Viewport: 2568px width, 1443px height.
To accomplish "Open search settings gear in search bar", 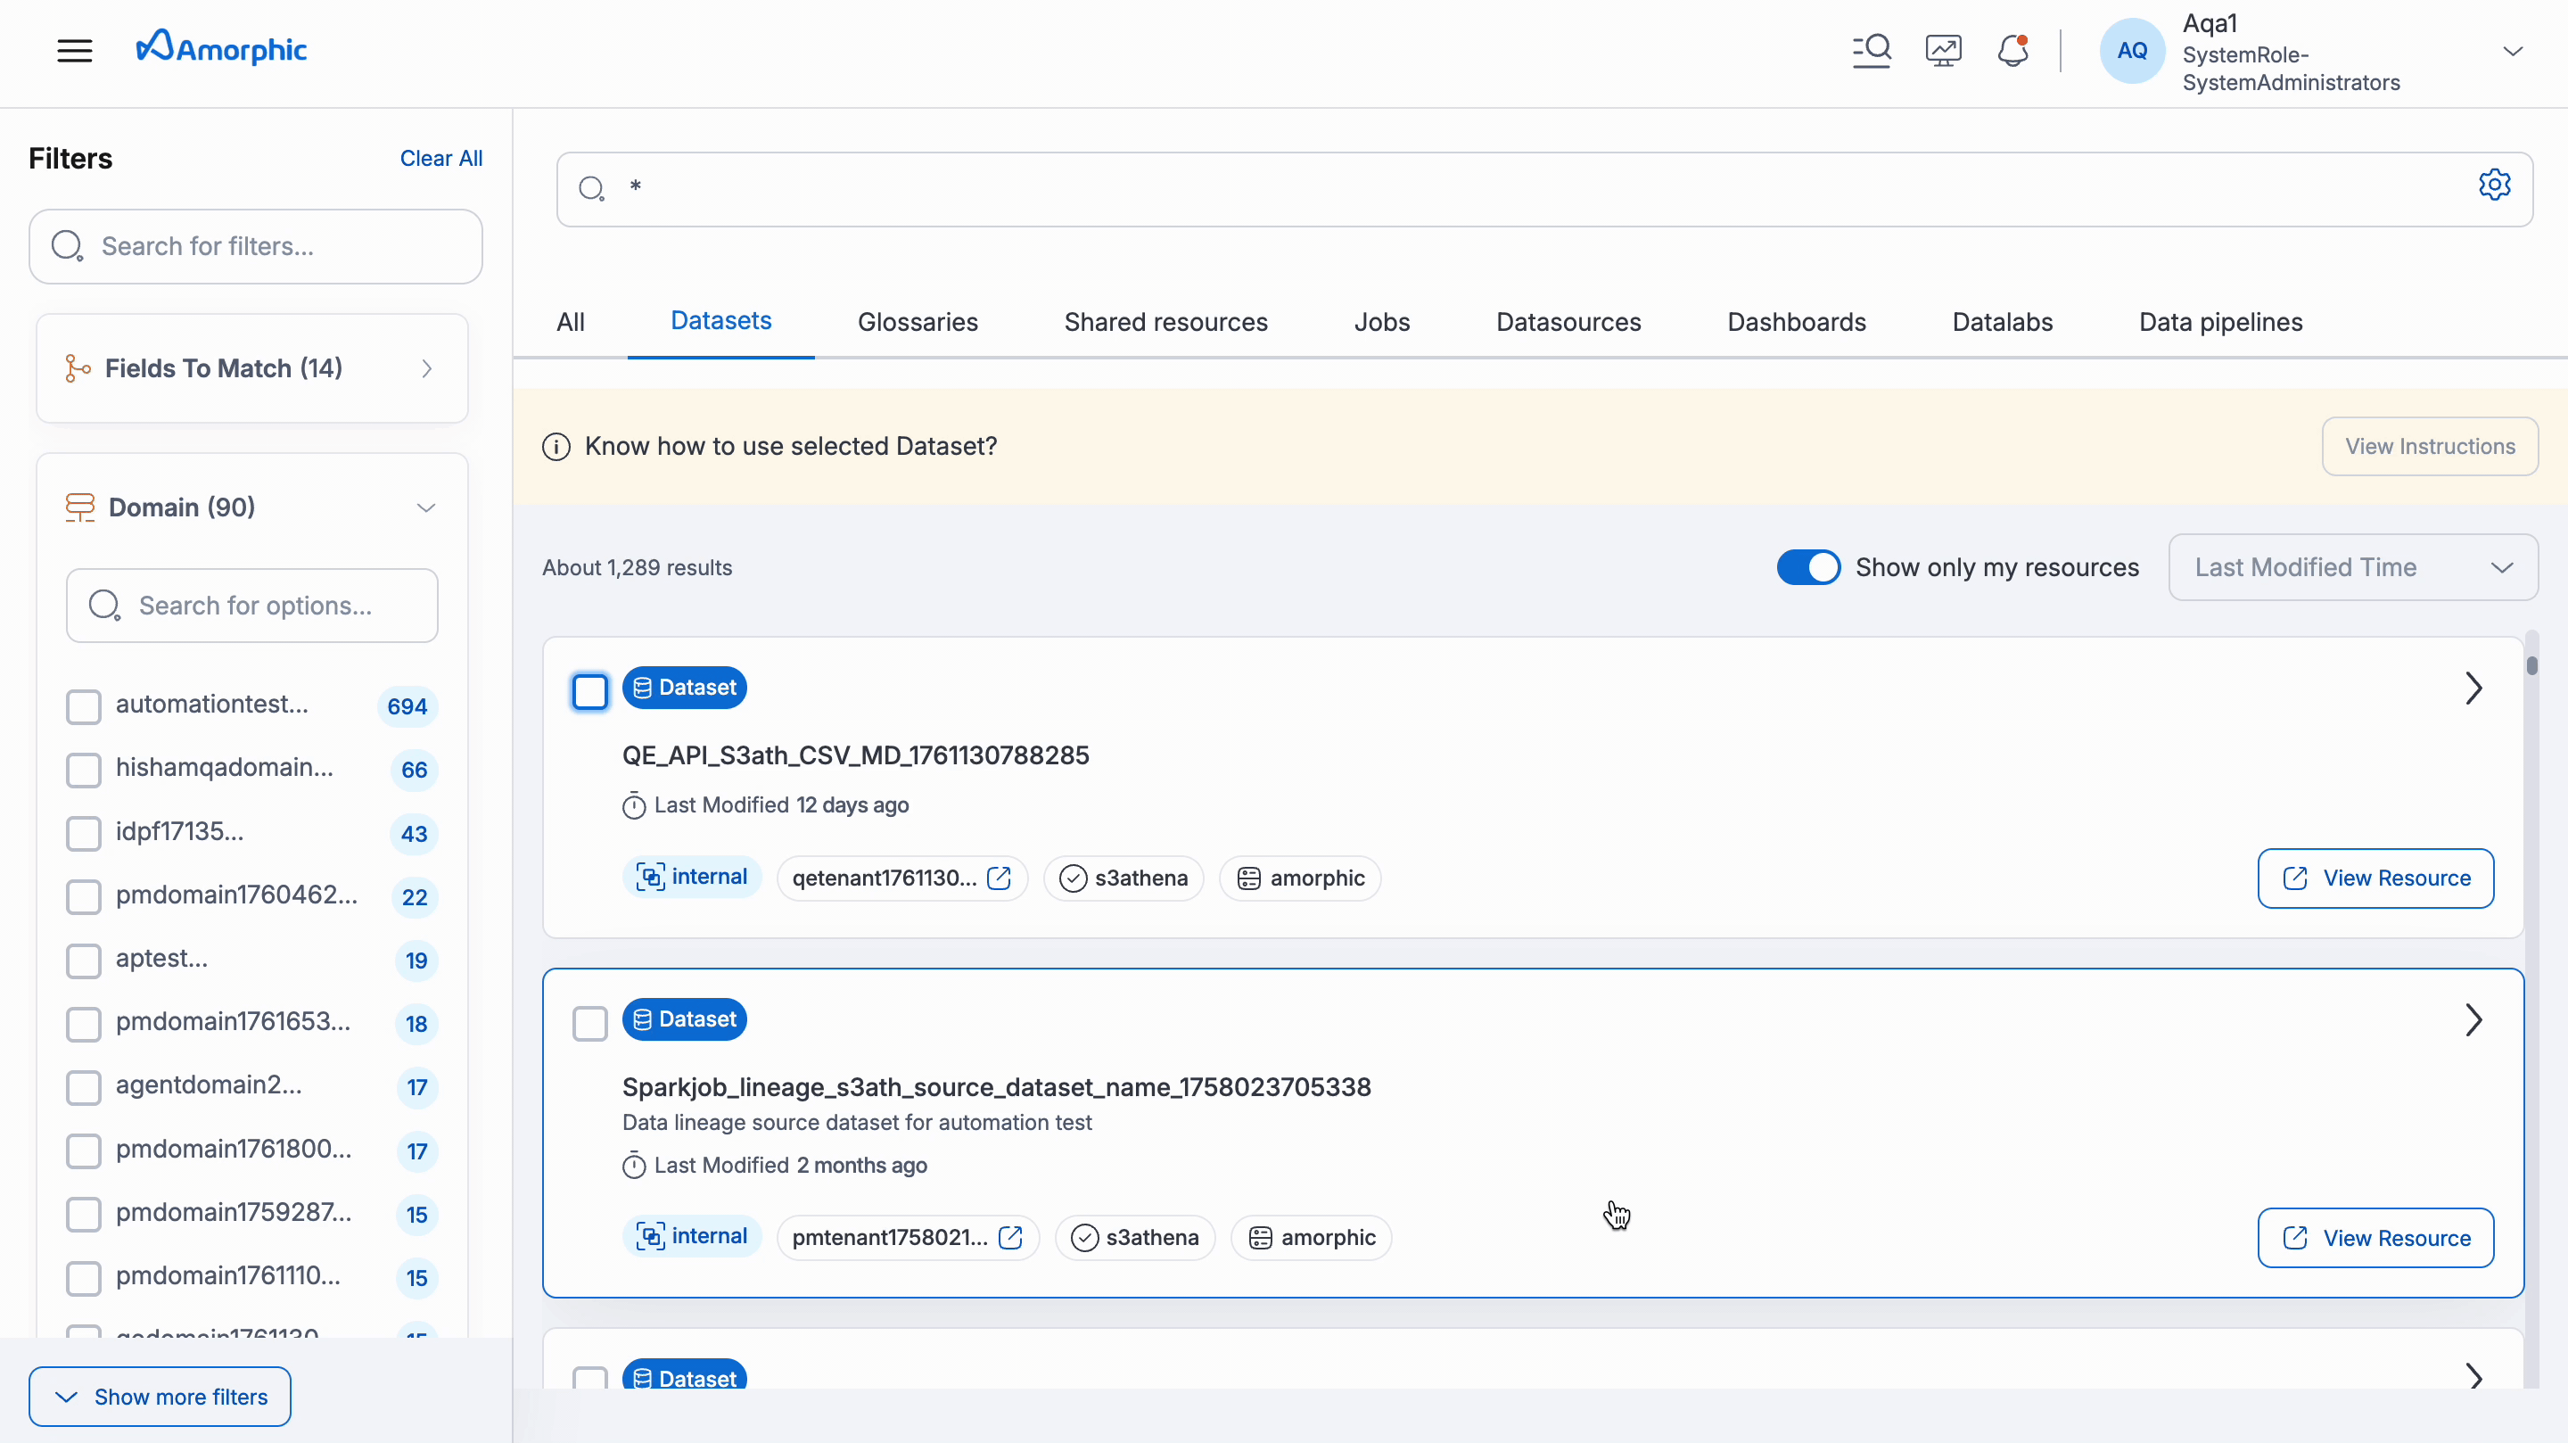I will coord(2495,186).
